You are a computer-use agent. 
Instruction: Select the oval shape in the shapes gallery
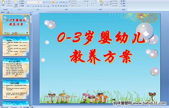pos(96,1)
